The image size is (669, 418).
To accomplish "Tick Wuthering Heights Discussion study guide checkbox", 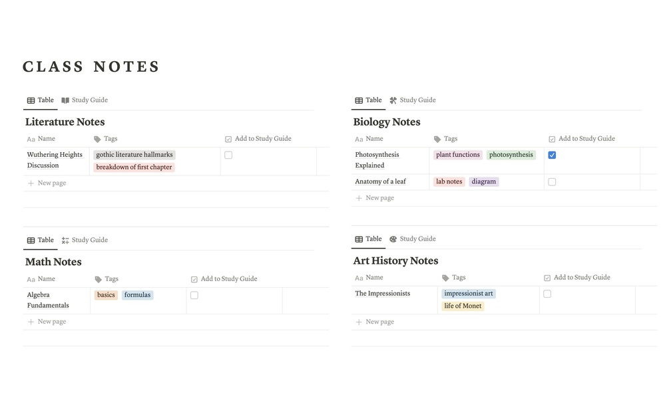I will (x=228, y=156).
